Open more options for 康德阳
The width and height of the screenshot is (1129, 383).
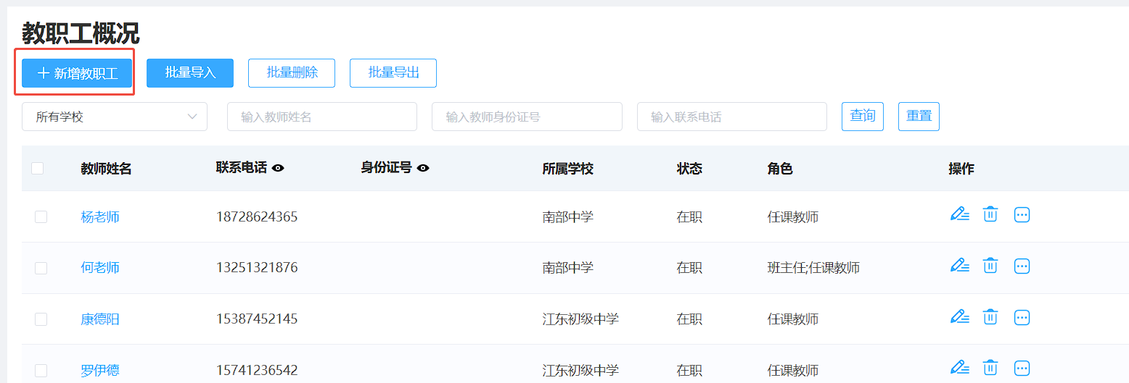(1022, 317)
